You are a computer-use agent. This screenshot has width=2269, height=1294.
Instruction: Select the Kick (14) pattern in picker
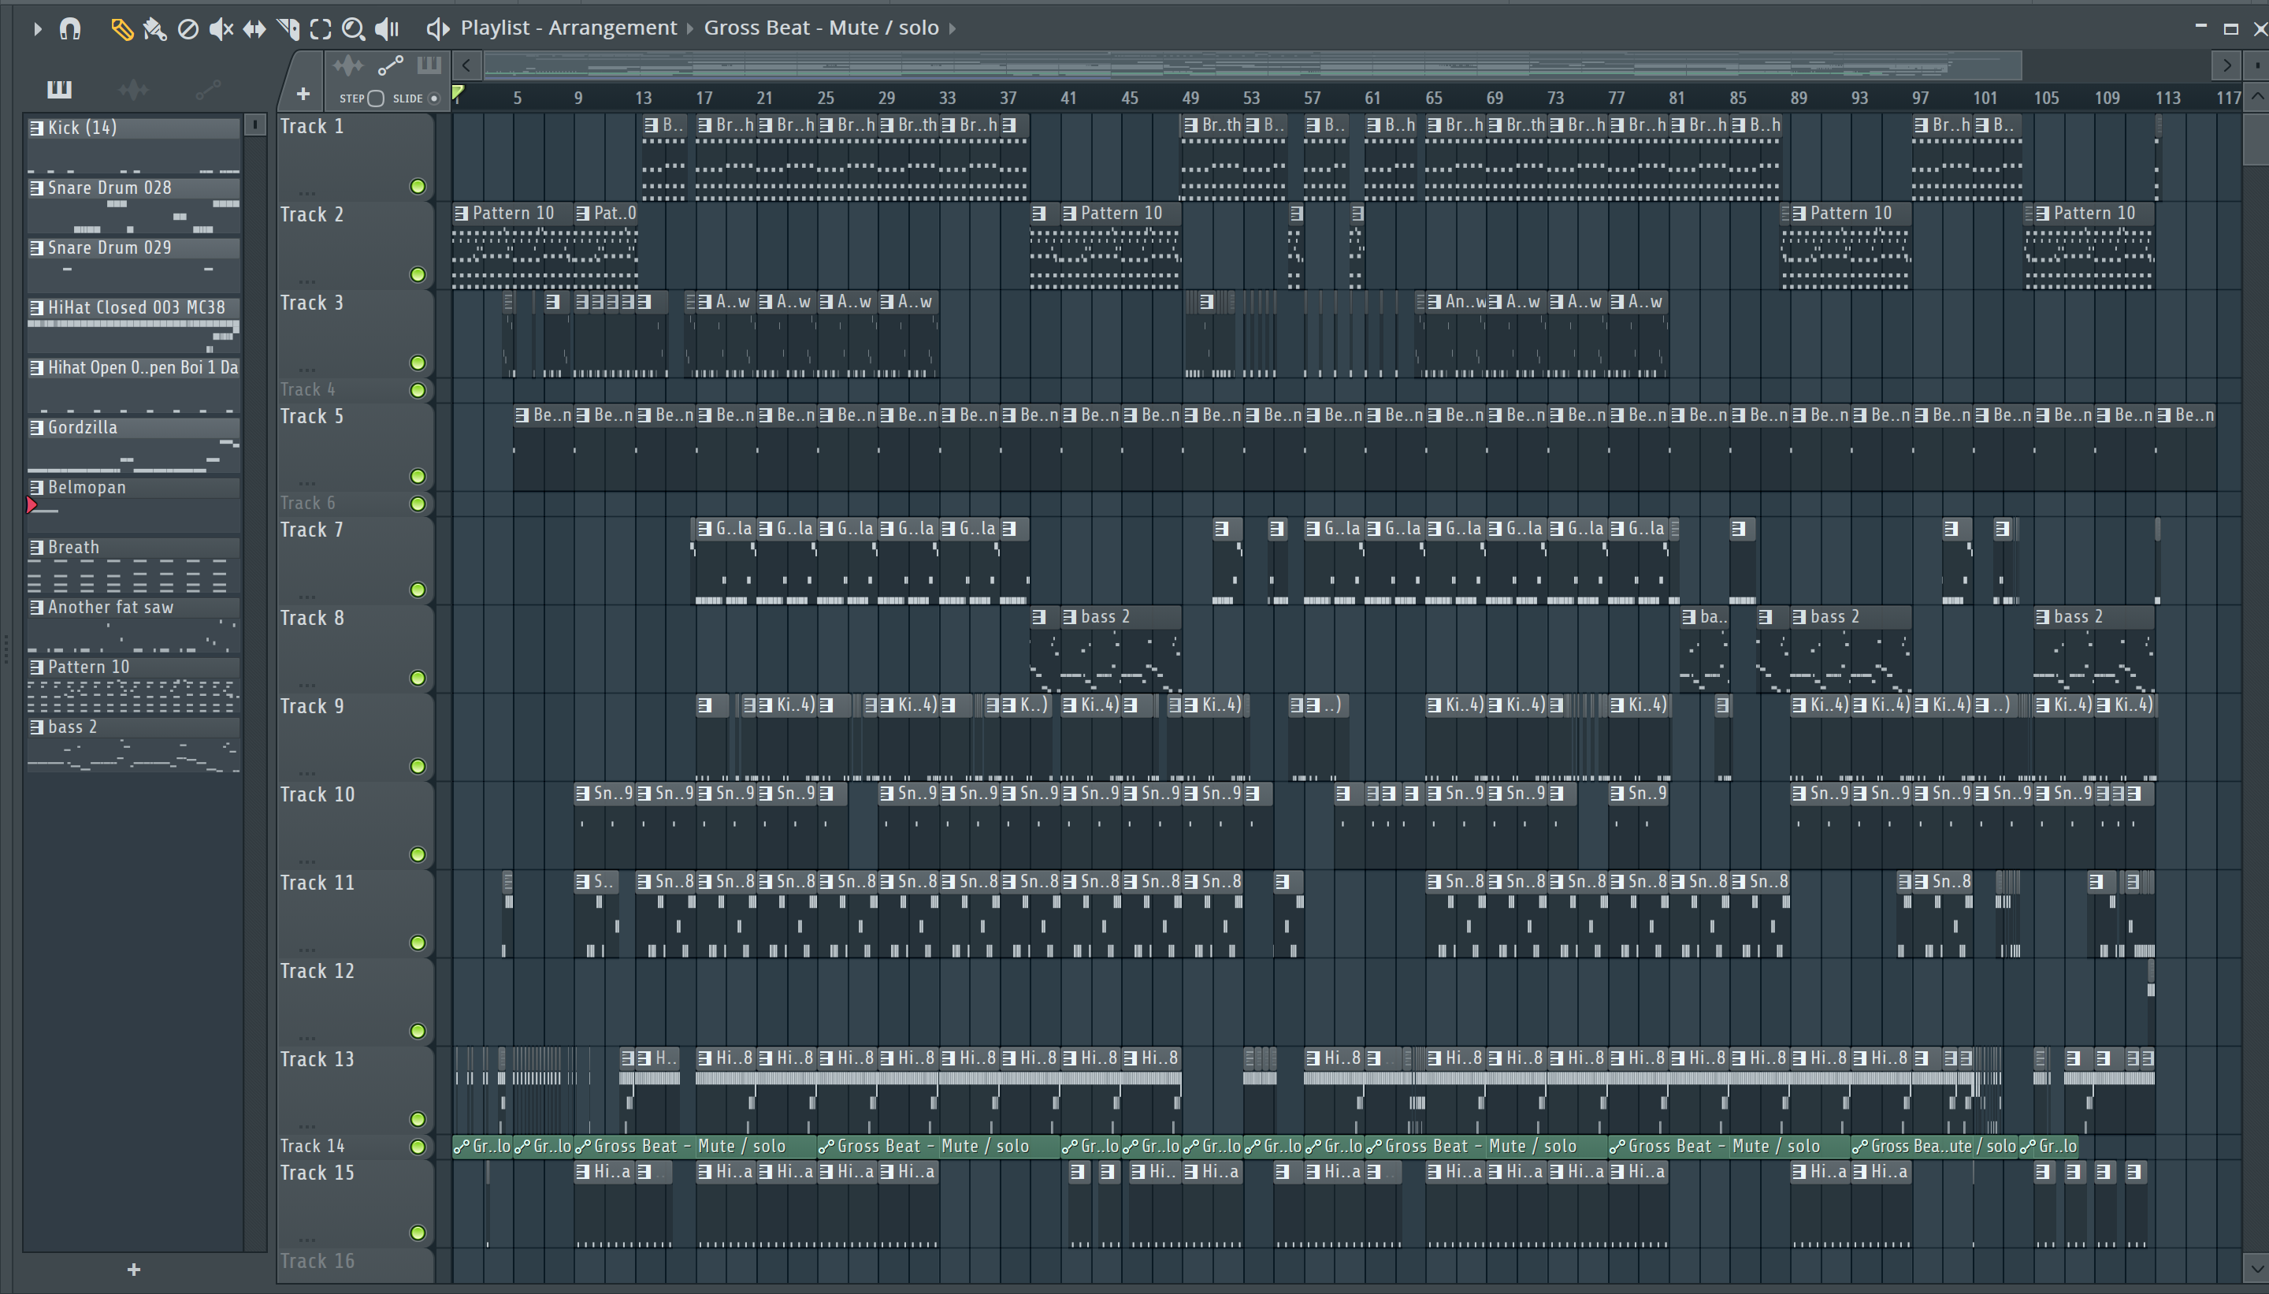(x=133, y=145)
